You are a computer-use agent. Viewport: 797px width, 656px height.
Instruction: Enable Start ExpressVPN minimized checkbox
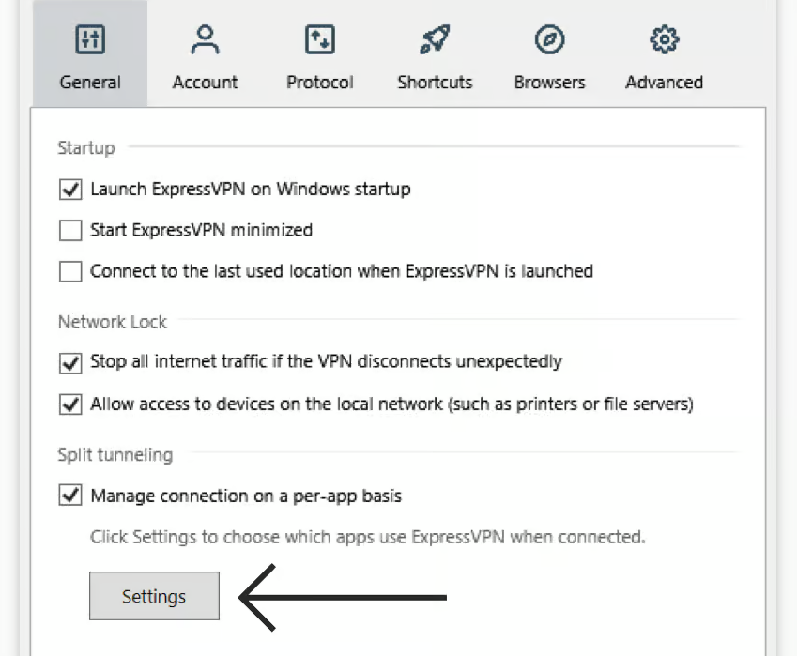coord(70,230)
